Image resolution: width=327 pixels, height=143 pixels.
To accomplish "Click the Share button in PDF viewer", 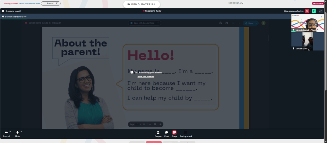I will point(249,23).
